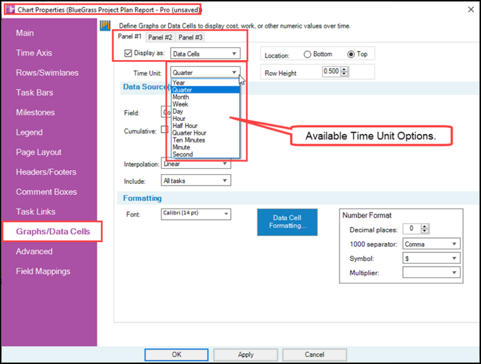Switch to Panel #1 tab
Viewport: 481px width, 364px height.
click(x=129, y=36)
